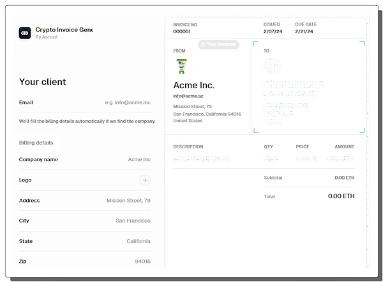383x282 pixels.
Task: Click the Total 0.00 ETH amount
Action: pos(341,196)
